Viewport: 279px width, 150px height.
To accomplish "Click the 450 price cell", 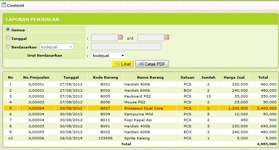I will click(234, 120).
